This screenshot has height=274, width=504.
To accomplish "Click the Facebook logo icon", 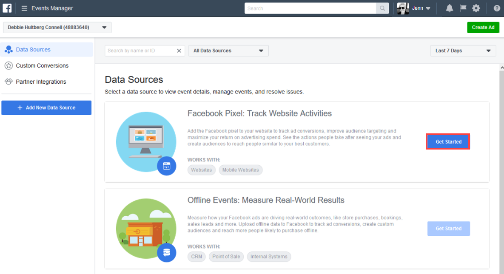I will coord(7,8).
